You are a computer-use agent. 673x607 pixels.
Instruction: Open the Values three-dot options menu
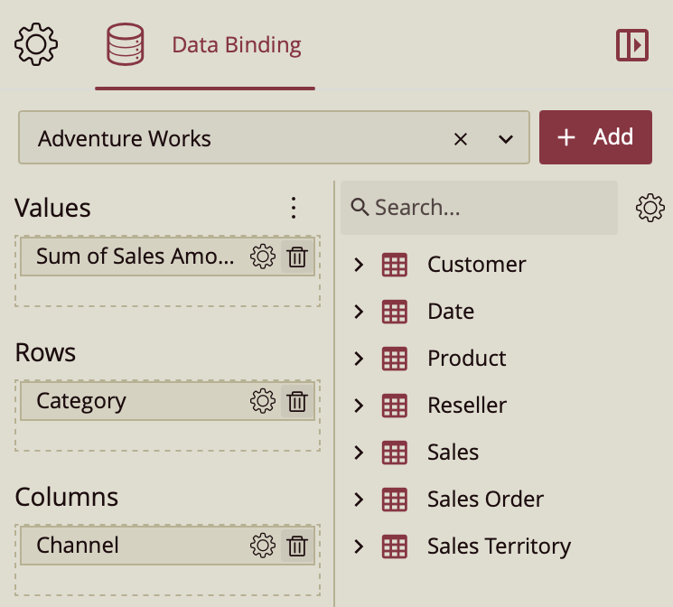coord(293,208)
